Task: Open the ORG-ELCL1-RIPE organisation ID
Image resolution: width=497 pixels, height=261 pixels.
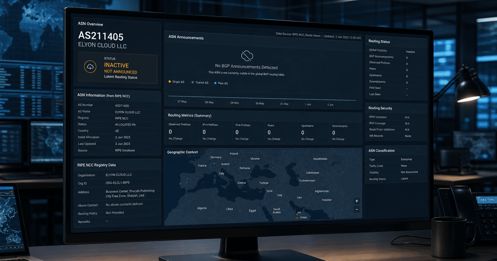Action: pos(117,183)
